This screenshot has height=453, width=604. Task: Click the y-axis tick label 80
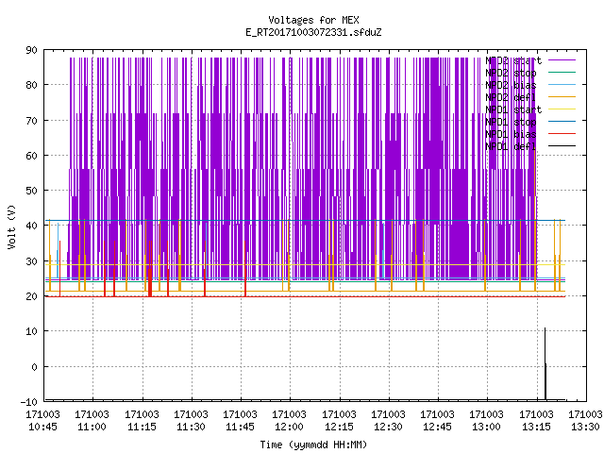[x=31, y=85]
